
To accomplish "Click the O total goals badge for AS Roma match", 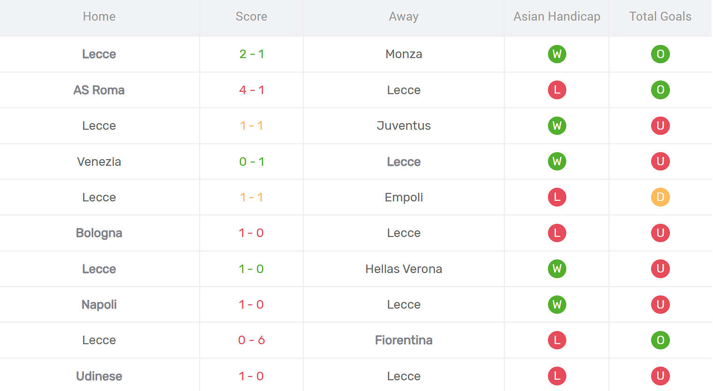I will (x=660, y=90).
